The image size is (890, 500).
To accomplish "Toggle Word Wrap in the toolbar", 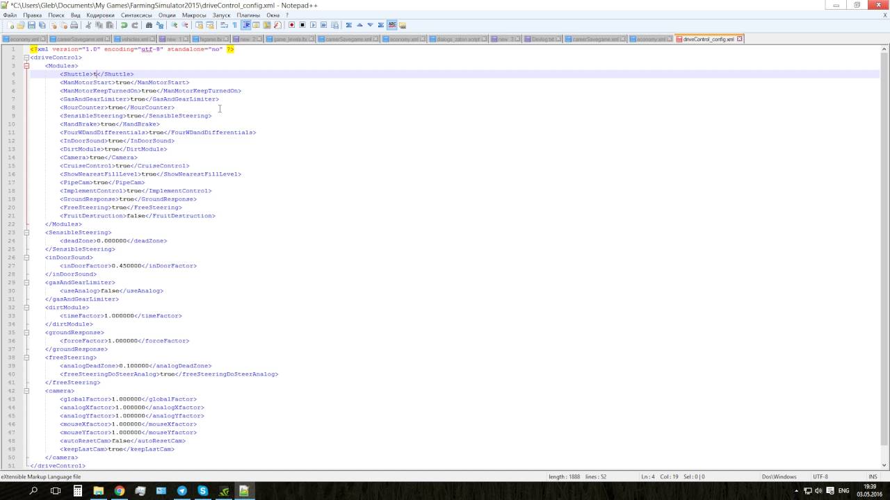I will coord(224,25).
